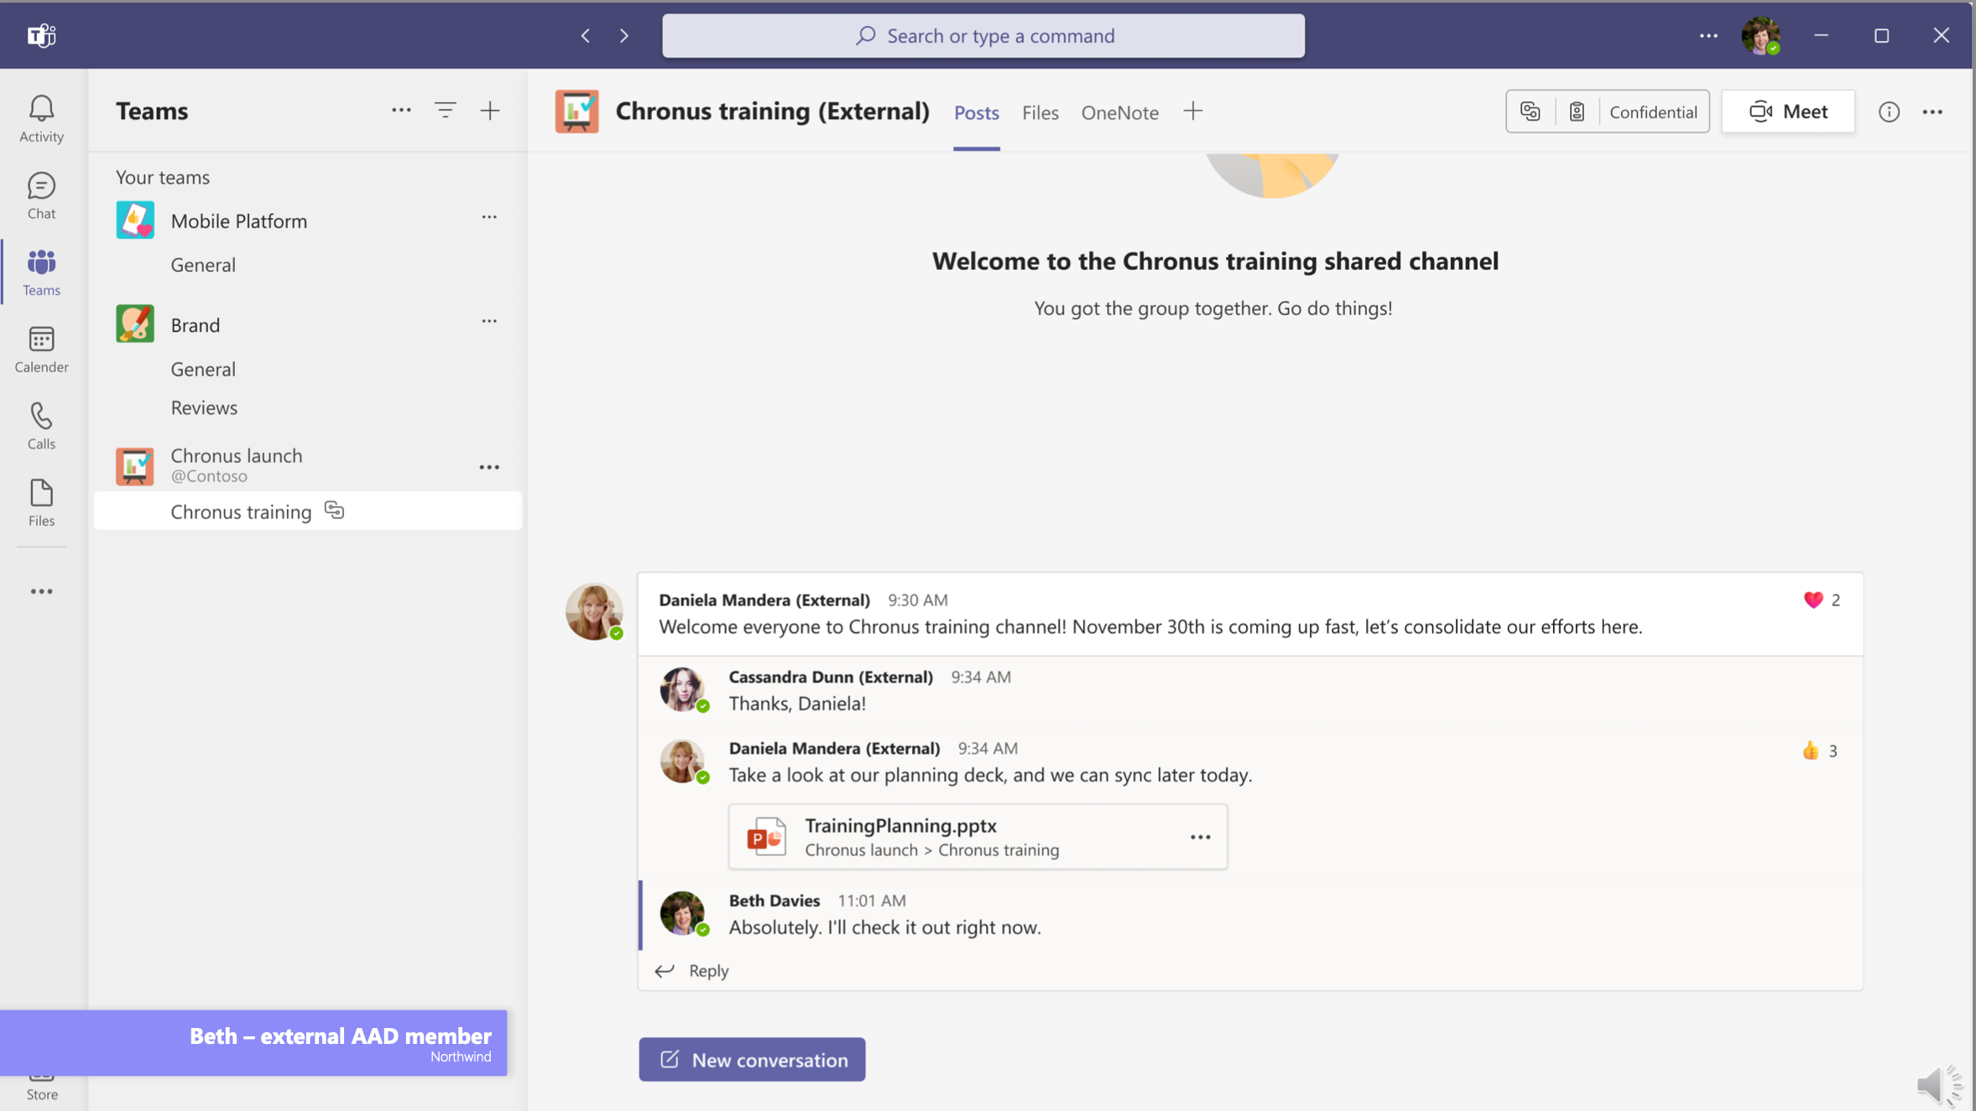Add a new tab with plus

click(x=1192, y=111)
